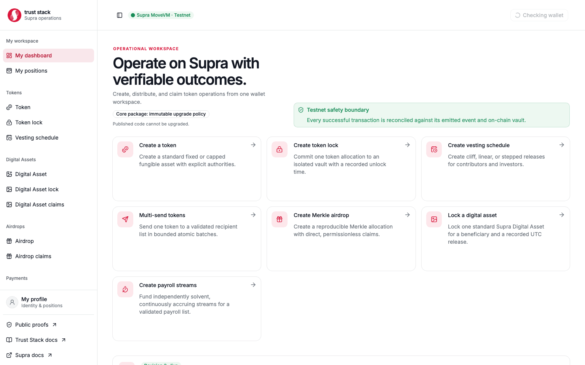Open My dashboard in sidebar

pyautogui.click(x=49, y=56)
